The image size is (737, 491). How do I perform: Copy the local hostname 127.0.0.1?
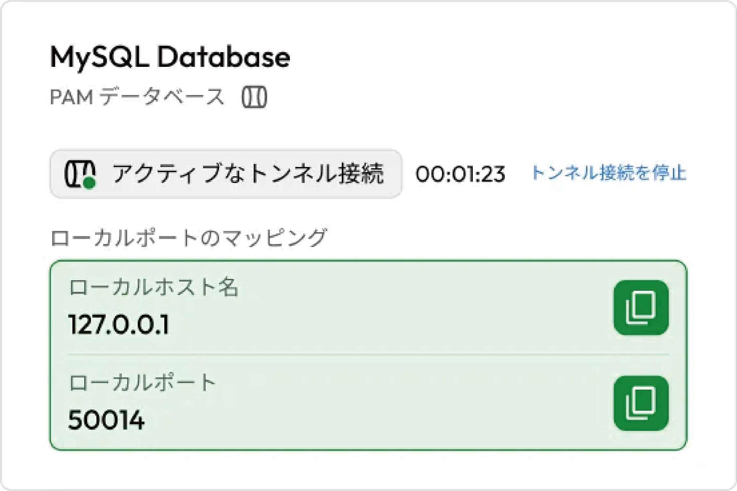[641, 308]
